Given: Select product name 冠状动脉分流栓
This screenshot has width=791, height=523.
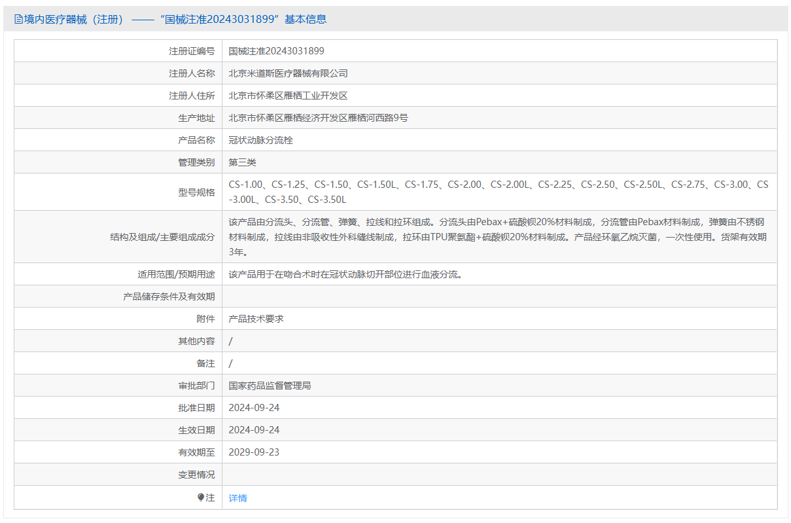Looking at the screenshot, I should click(x=260, y=140).
